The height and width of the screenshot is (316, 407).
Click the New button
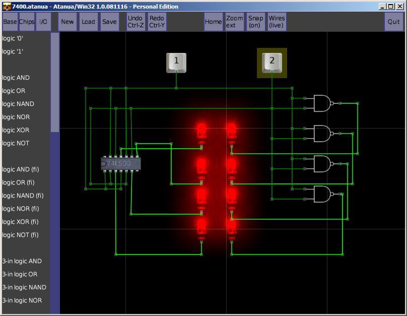tap(67, 22)
